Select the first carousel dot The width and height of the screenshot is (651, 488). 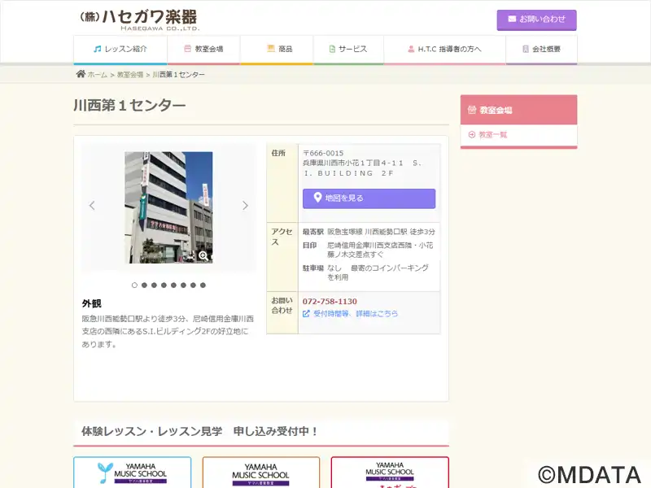pyautogui.click(x=134, y=285)
